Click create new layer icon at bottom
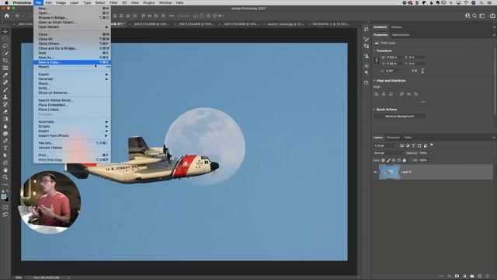The width and height of the screenshot is (497, 280). pyautogui.click(x=480, y=276)
